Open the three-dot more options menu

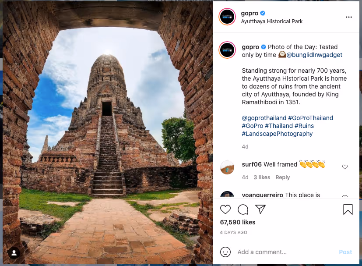pyautogui.click(x=348, y=17)
